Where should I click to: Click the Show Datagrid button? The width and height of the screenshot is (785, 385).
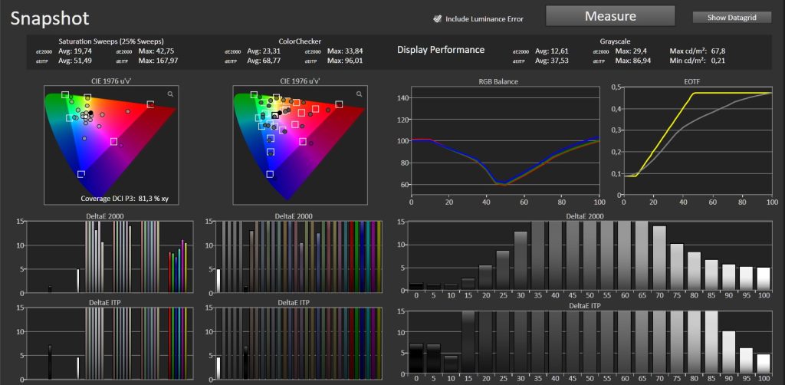tap(731, 17)
